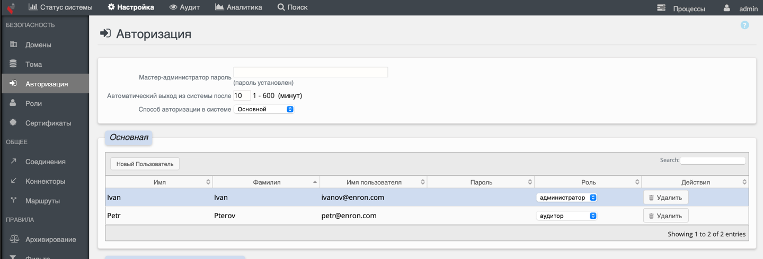Image resolution: width=763 pixels, height=259 pixels.
Task: Sort table by Фамилия column
Action: pos(266,182)
